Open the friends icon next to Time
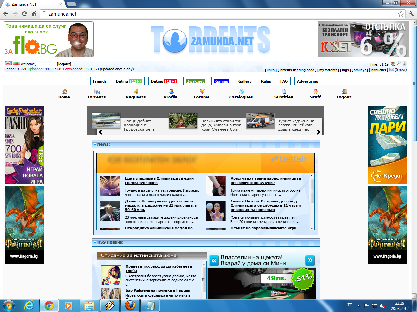Viewport: 417px width, 312px height. point(393,64)
